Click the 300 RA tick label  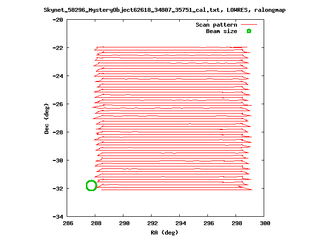click(265, 223)
